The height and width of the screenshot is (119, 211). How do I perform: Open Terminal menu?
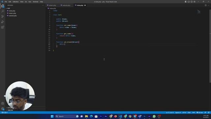coord(36,2)
